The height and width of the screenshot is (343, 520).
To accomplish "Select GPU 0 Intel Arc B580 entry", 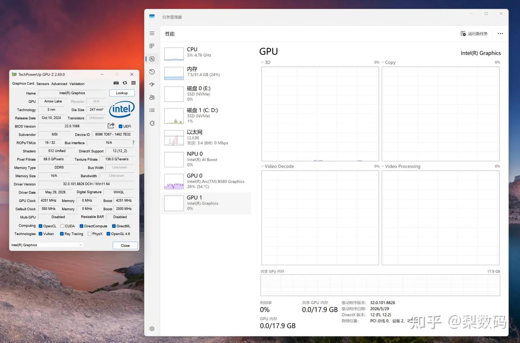I will [x=206, y=181].
